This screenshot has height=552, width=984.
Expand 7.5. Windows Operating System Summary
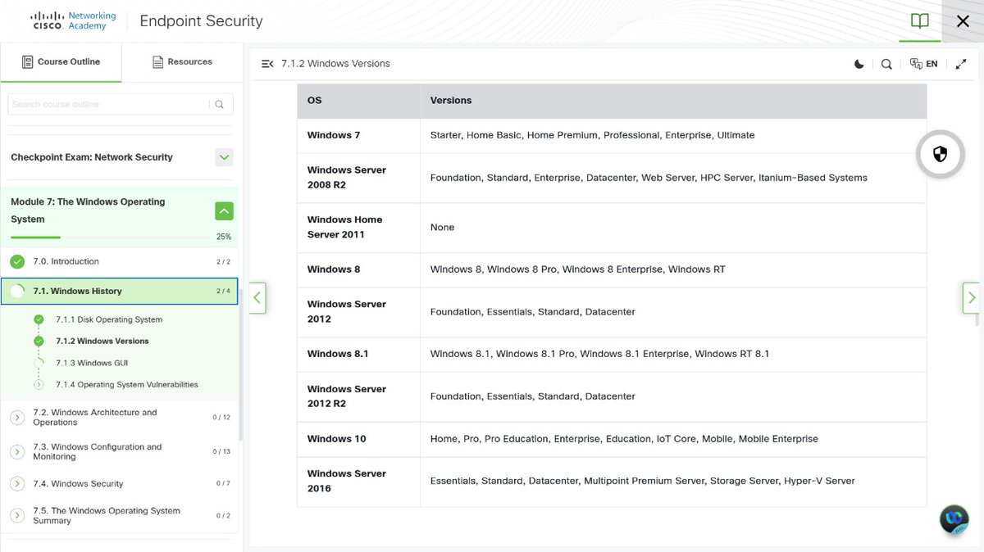coord(17,515)
